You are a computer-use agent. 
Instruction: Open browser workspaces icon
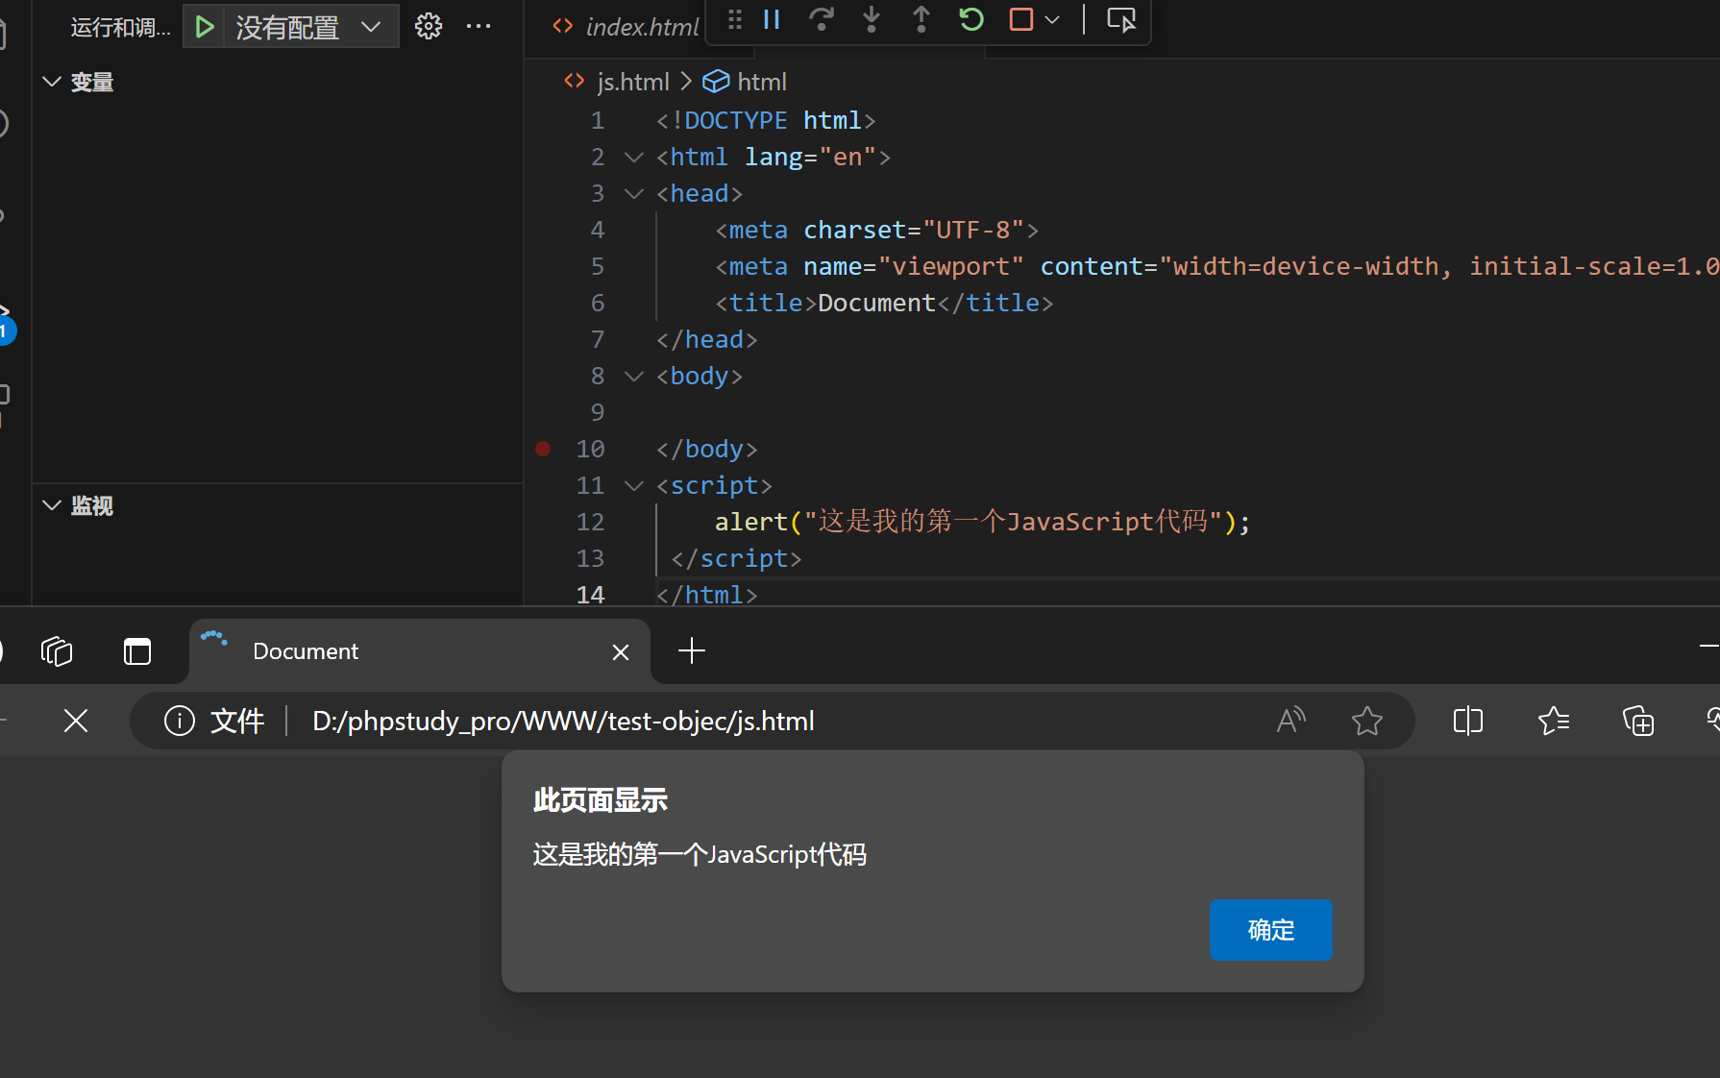click(57, 651)
